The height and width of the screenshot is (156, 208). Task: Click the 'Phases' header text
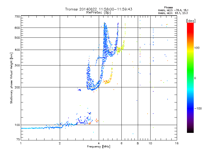pyautogui.click(x=168, y=8)
